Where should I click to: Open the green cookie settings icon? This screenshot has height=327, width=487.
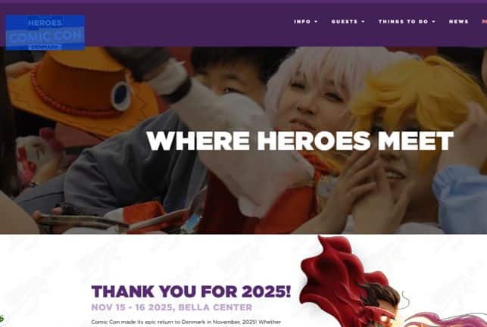[2, 319]
